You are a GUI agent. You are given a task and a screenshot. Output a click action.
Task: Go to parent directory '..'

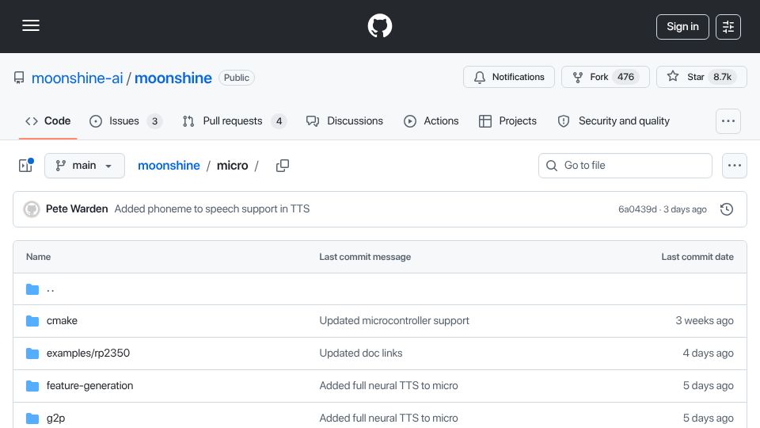coord(51,289)
